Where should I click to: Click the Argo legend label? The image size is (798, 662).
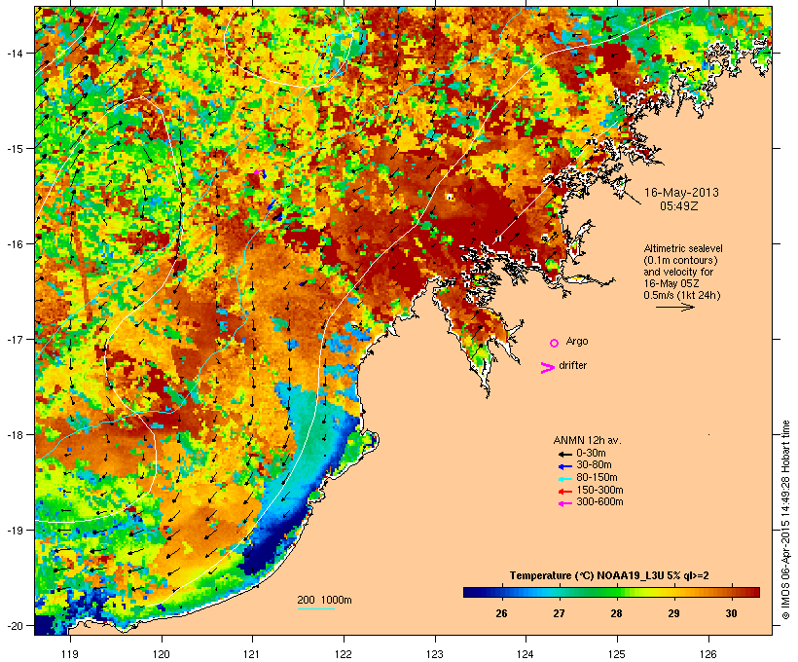click(x=577, y=342)
